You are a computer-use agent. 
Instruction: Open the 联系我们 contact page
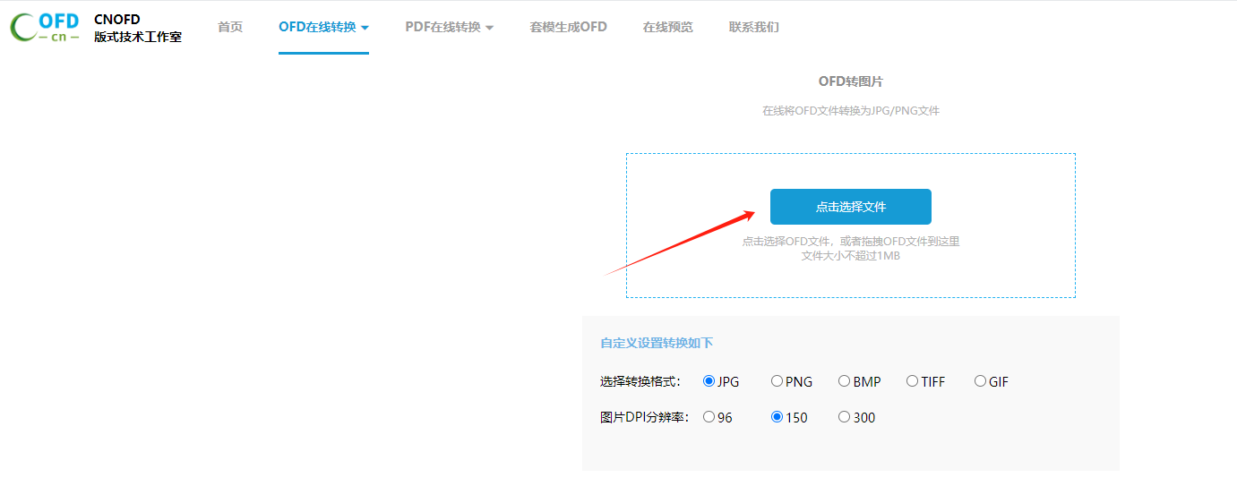coord(754,27)
